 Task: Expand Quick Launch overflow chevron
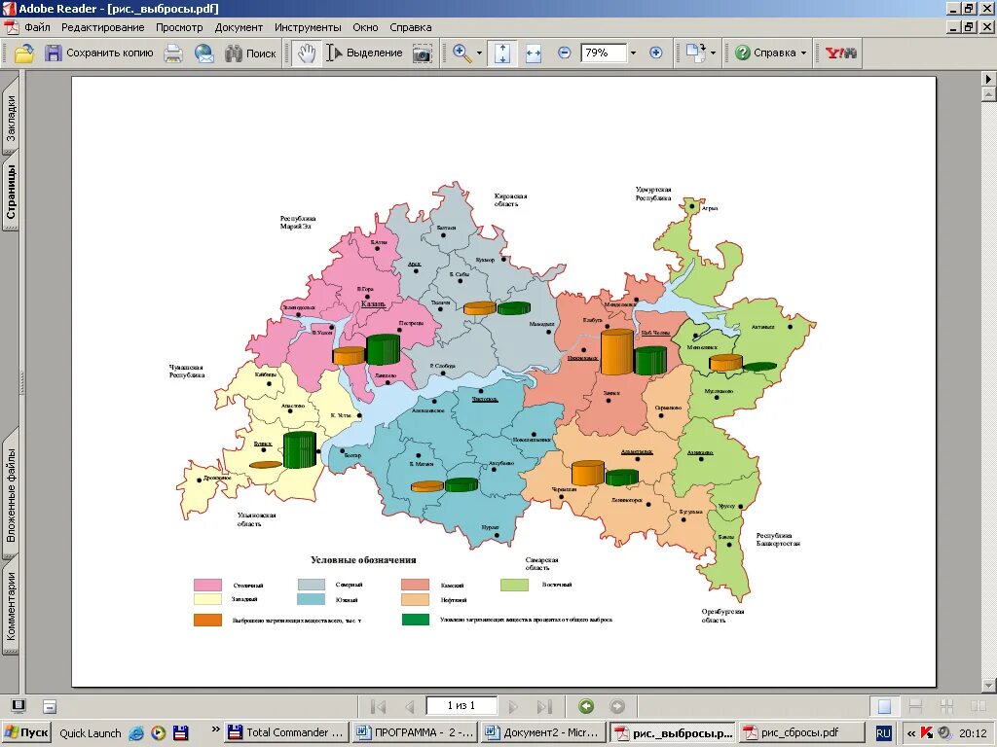[x=215, y=729]
